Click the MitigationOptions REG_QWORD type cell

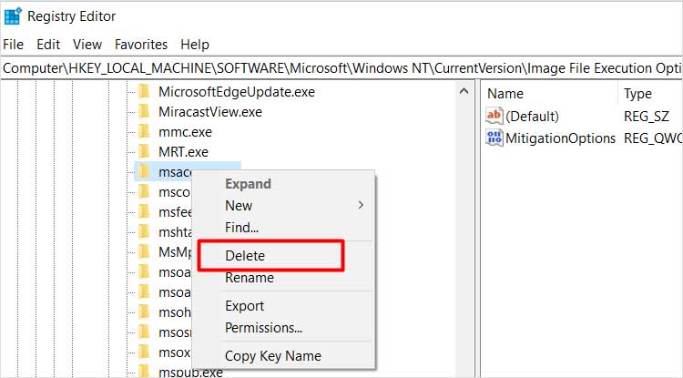point(653,138)
